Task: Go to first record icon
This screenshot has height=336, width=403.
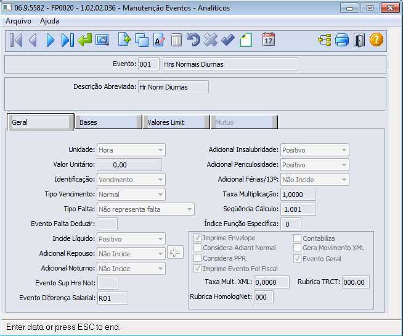Action: coord(16,40)
